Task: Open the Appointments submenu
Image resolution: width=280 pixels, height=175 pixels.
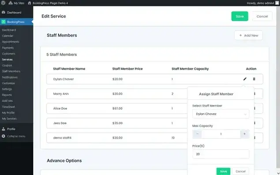Action: tap(11, 42)
